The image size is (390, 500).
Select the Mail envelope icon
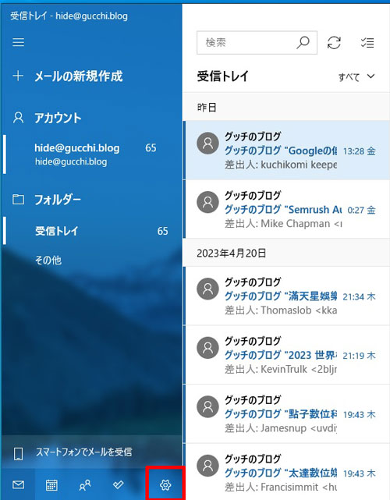click(18, 484)
